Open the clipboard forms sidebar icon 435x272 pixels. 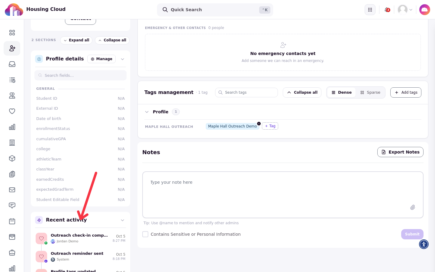[12, 174]
